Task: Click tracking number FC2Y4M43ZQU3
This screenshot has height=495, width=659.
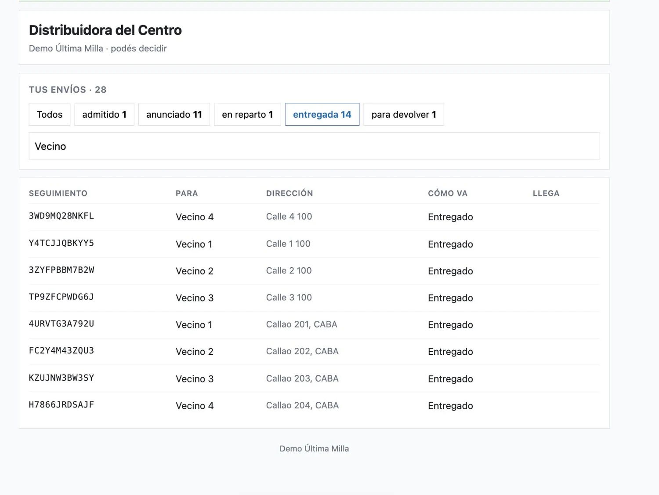Action: pos(62,350)
